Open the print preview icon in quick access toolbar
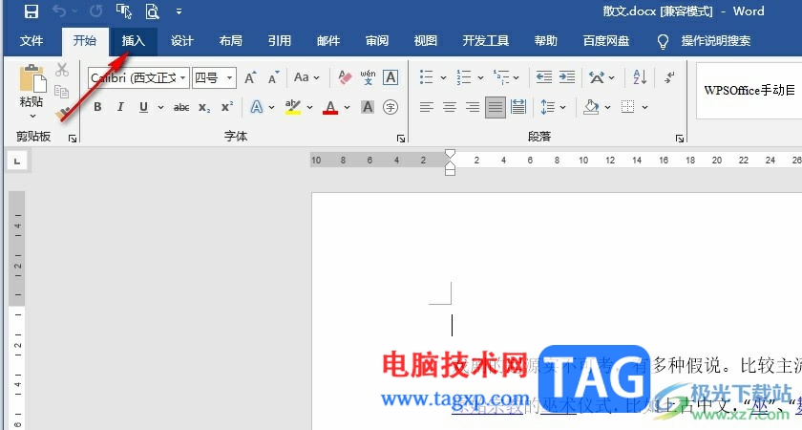 (x=153, y=11)
